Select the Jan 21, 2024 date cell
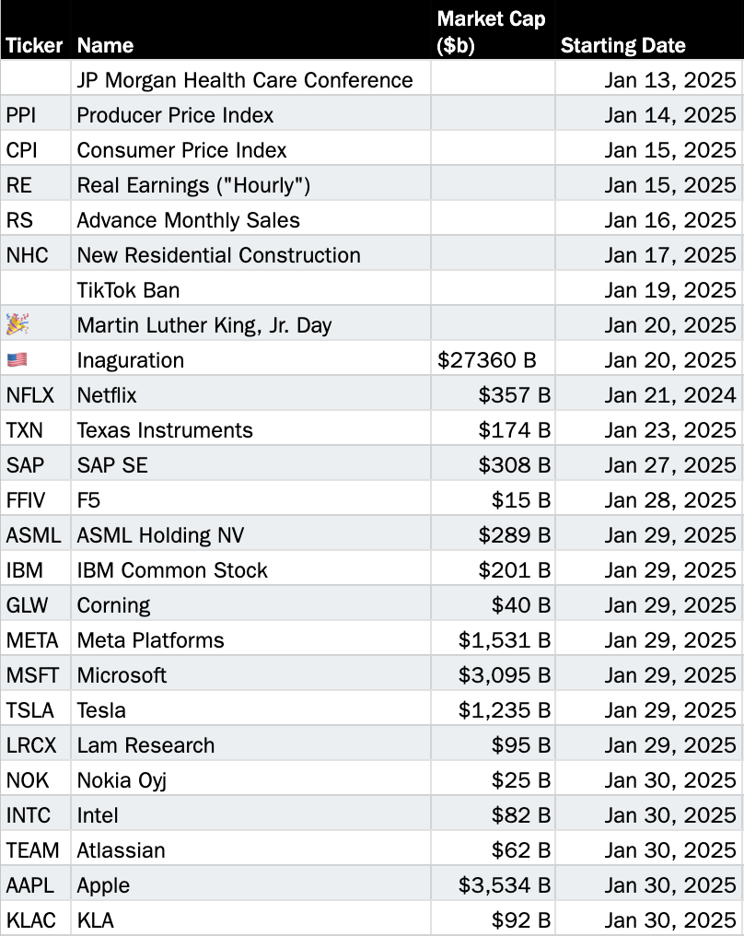744x936 pixels. [x=670, y=395]
